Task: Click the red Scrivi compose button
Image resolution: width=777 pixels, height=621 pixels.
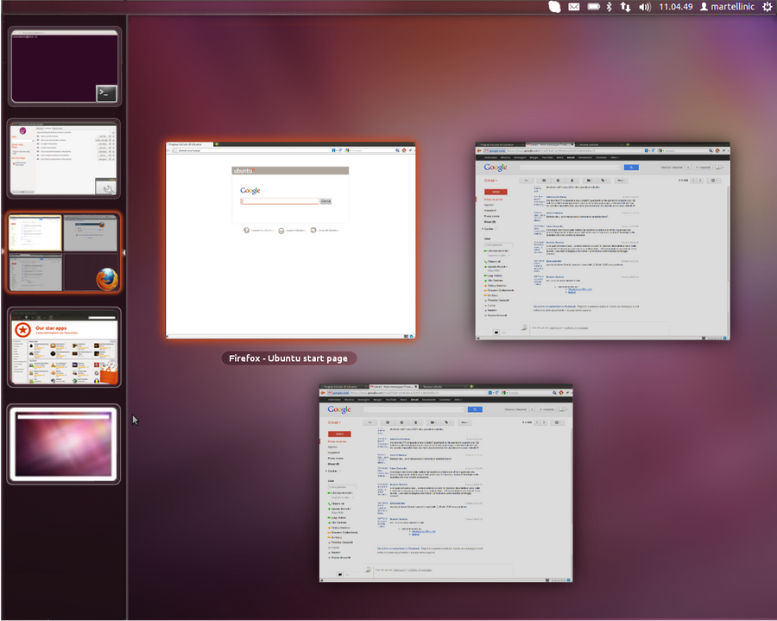Action: click(339, 434)
